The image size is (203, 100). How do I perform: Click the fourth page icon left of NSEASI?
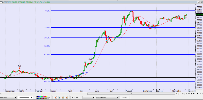point(67,97)
